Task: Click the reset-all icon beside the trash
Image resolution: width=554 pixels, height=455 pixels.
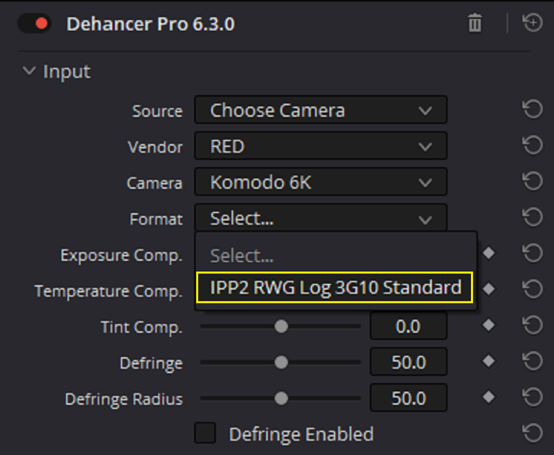Action: (532, 23)
